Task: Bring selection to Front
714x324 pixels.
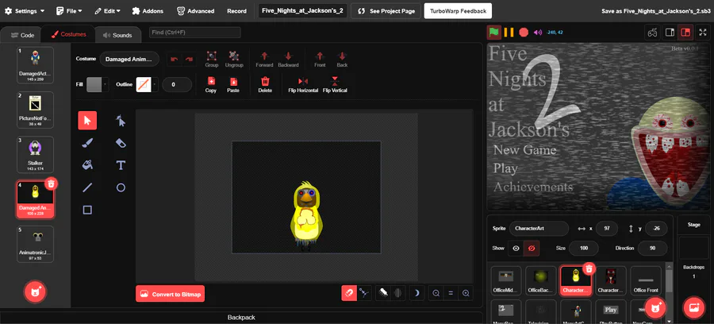Action: click(320, 60)
